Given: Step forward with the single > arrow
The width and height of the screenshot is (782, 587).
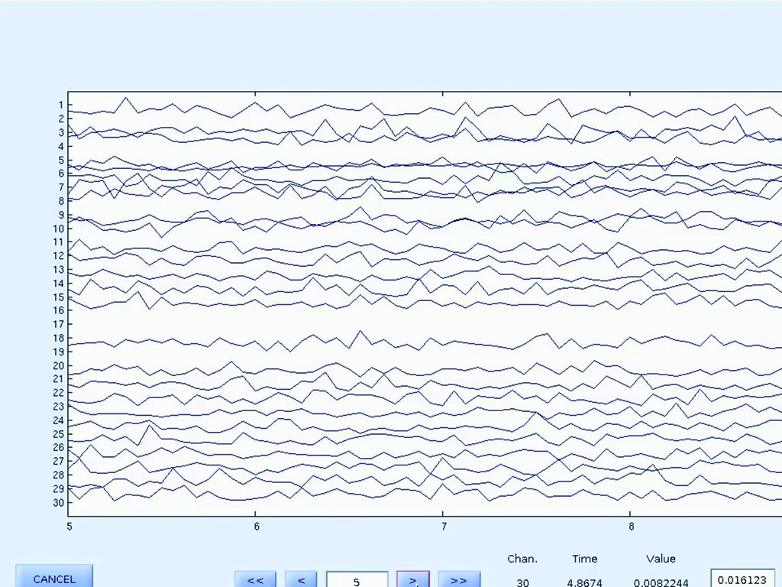Looking at the screenshot, I should (413, 579).
